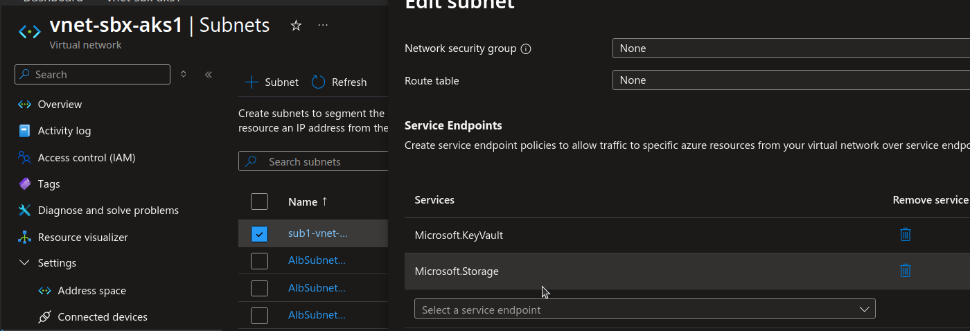Open the sub1-vnet subnet link

[318, 233]
